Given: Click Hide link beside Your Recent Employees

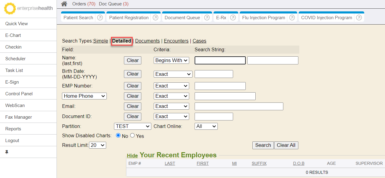Looking at the screenshot, I should pyautogui.click(x=132, y=156).
